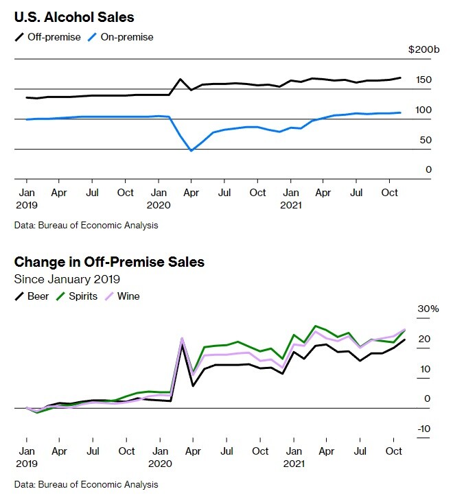Click the -10 label on lower chart
453x502 pixels.
pyautogui.click(x=423, y=429)
